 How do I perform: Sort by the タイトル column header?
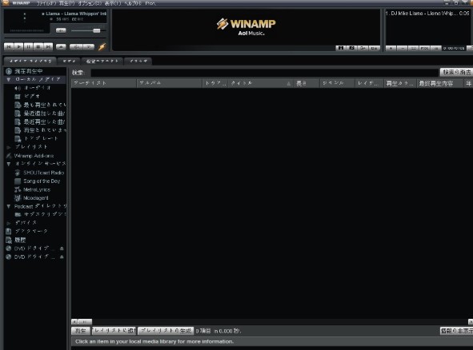pos(261,83)
